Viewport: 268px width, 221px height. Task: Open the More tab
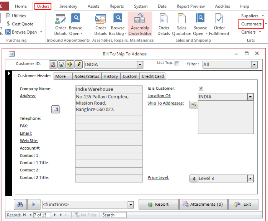coord(63,76)
